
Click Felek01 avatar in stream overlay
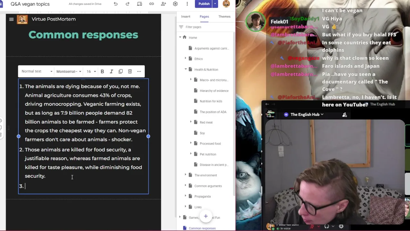[x=255, y=21]
